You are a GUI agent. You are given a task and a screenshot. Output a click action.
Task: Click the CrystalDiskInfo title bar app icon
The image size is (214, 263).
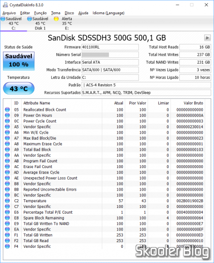tap(5, 5)
